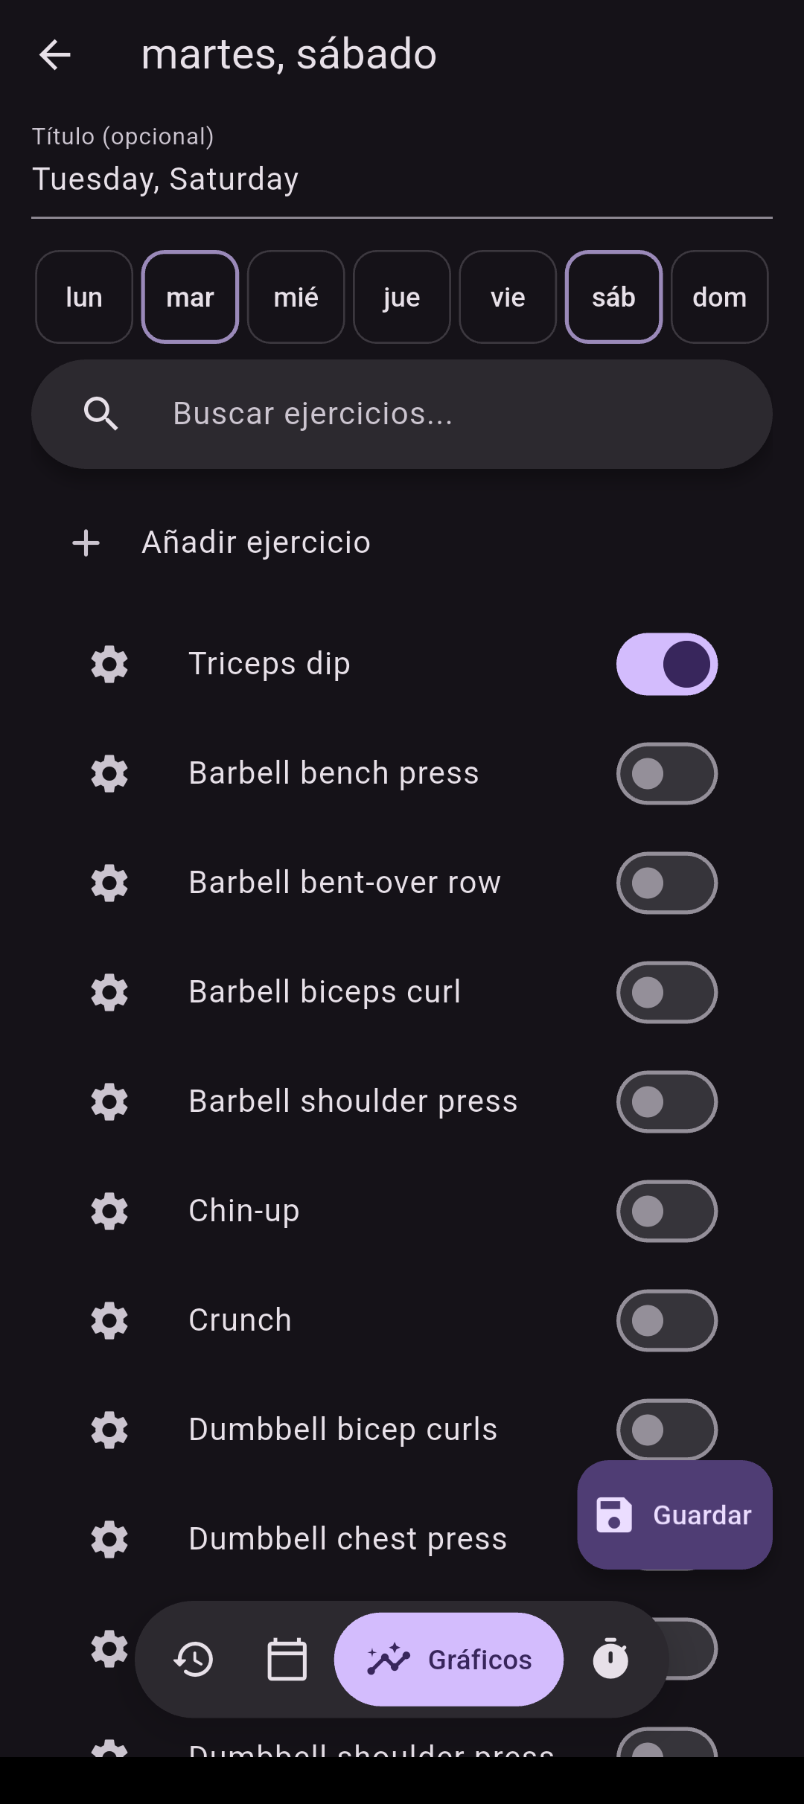Click the Guardar save button
Screen dimensions: 804x1804
pyautogui.click(x=674, y=1515)
